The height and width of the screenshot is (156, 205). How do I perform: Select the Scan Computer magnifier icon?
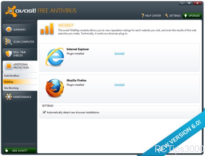click(8, 41)
